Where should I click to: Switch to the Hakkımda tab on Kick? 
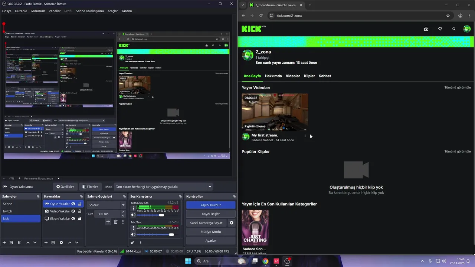273,76
